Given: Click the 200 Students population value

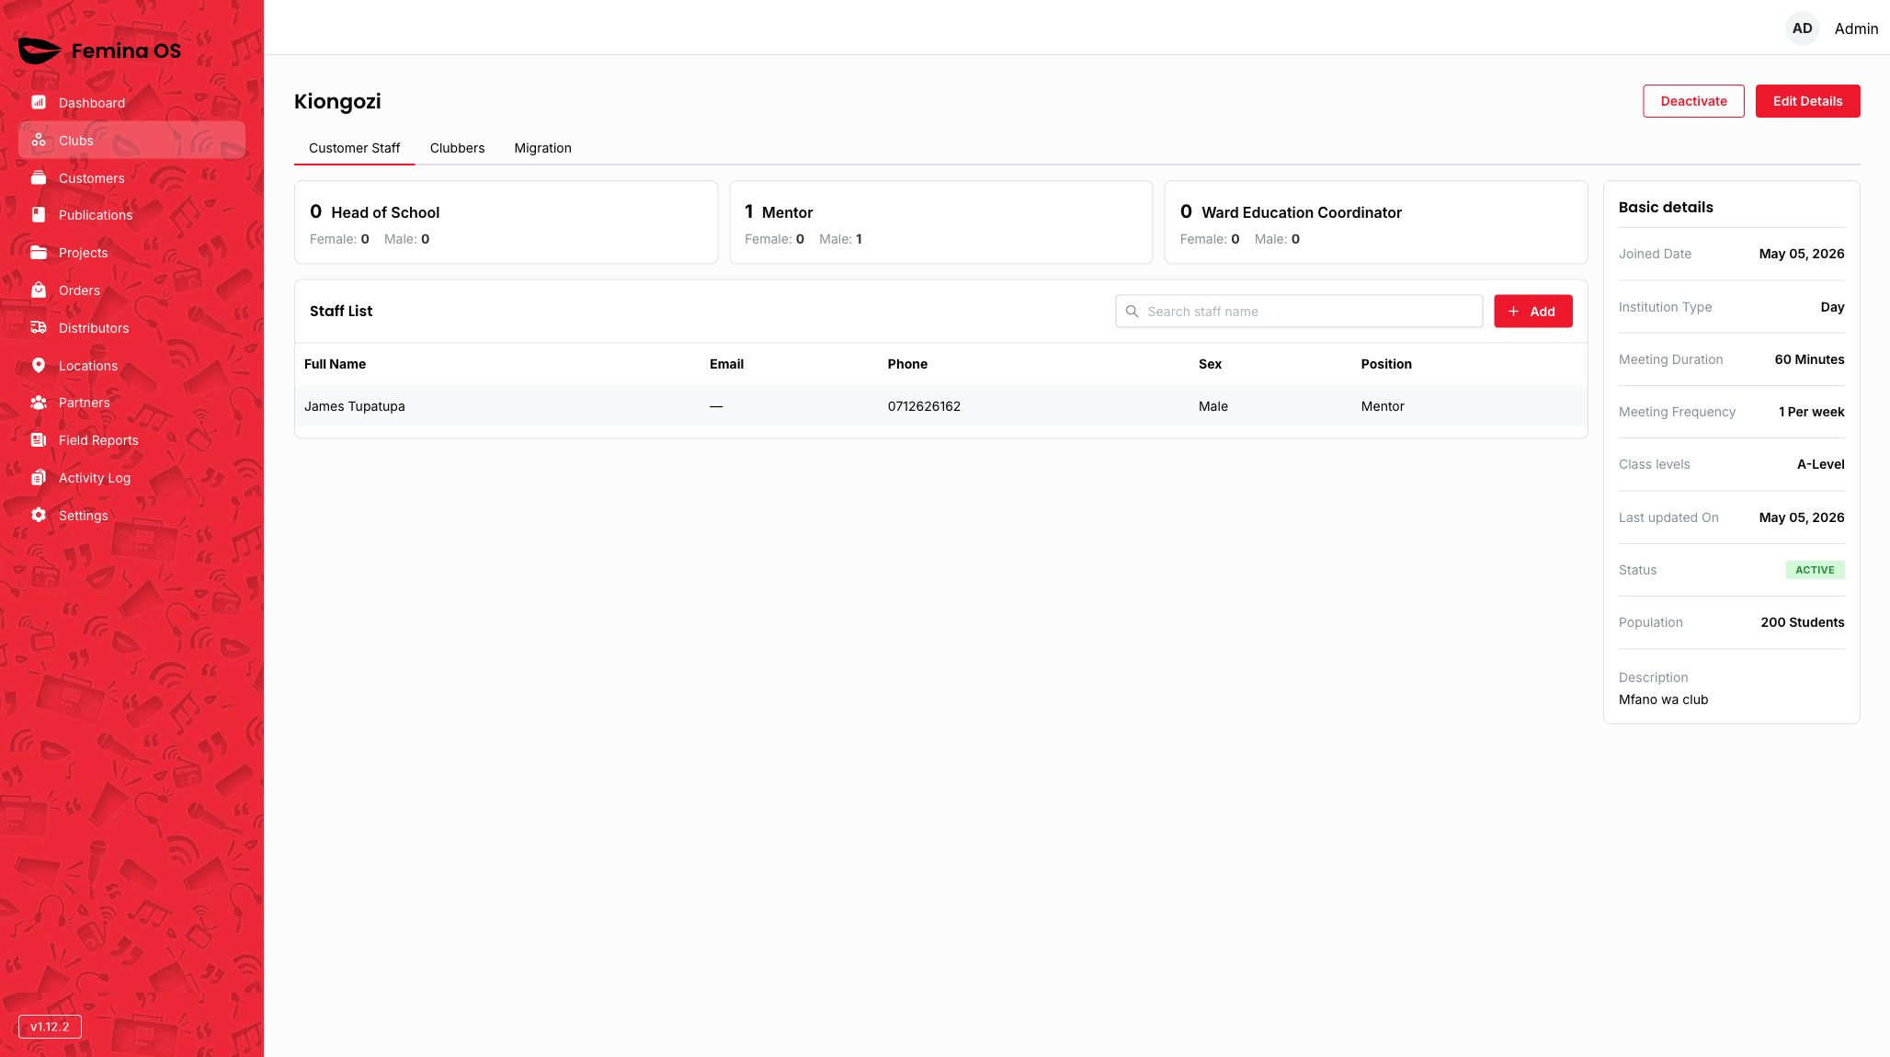Looking at the screenshot, I should pyautogui.click(x=1802, y=622).
